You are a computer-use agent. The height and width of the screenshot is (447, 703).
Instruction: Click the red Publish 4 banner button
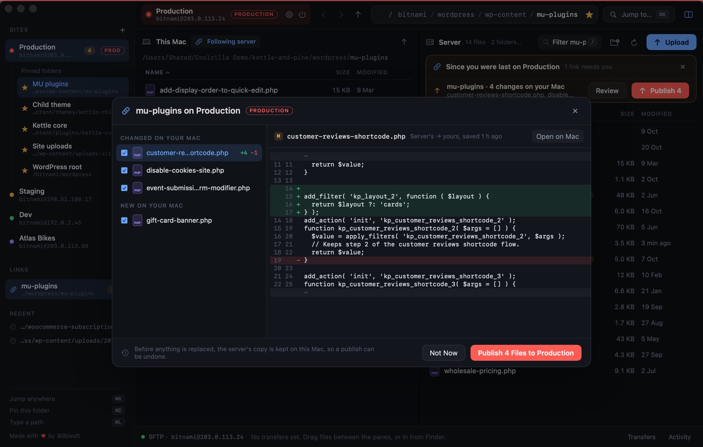coord(660,91)
